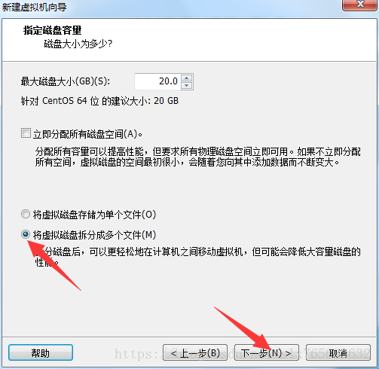Go back with 上一步(B) button
Viewport: 379px width, 369px height.
point(195,352)
